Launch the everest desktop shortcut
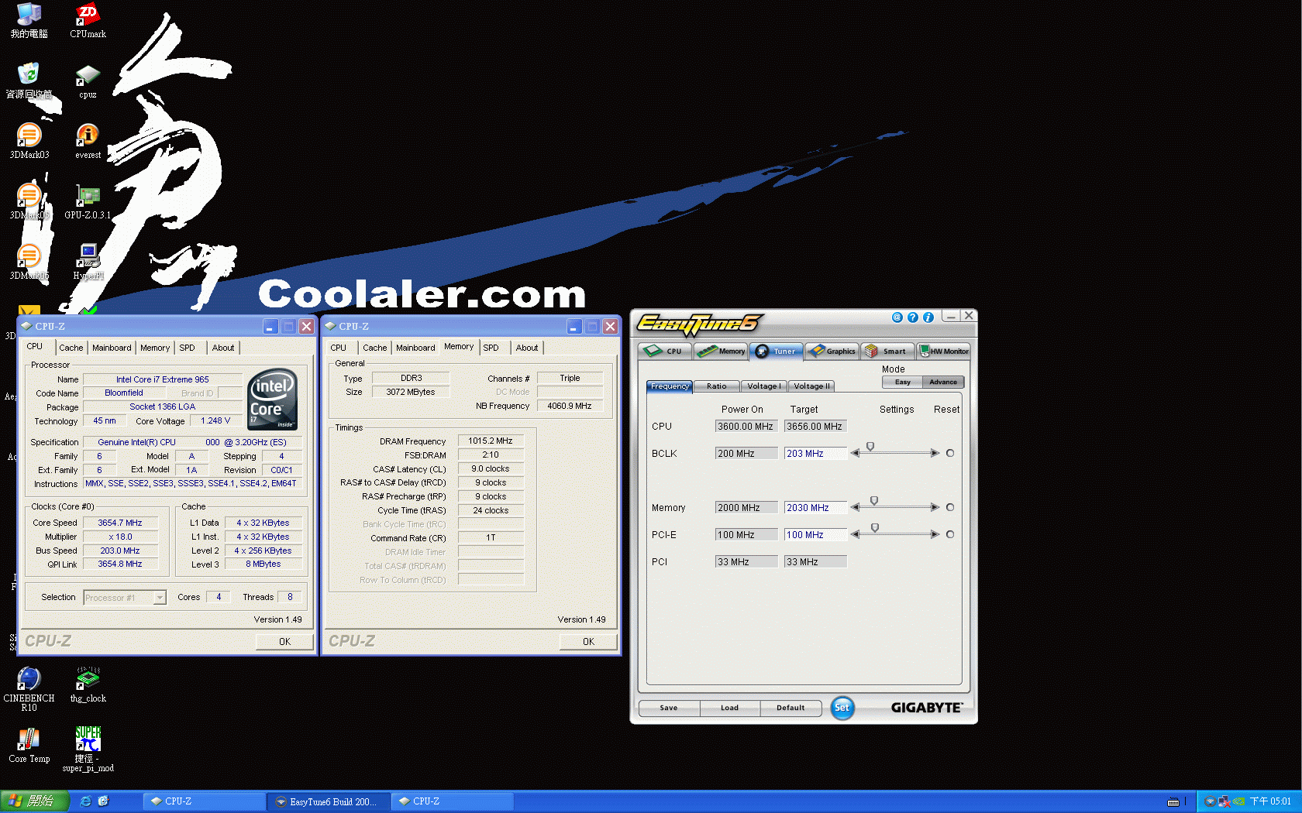 (88, 141)
